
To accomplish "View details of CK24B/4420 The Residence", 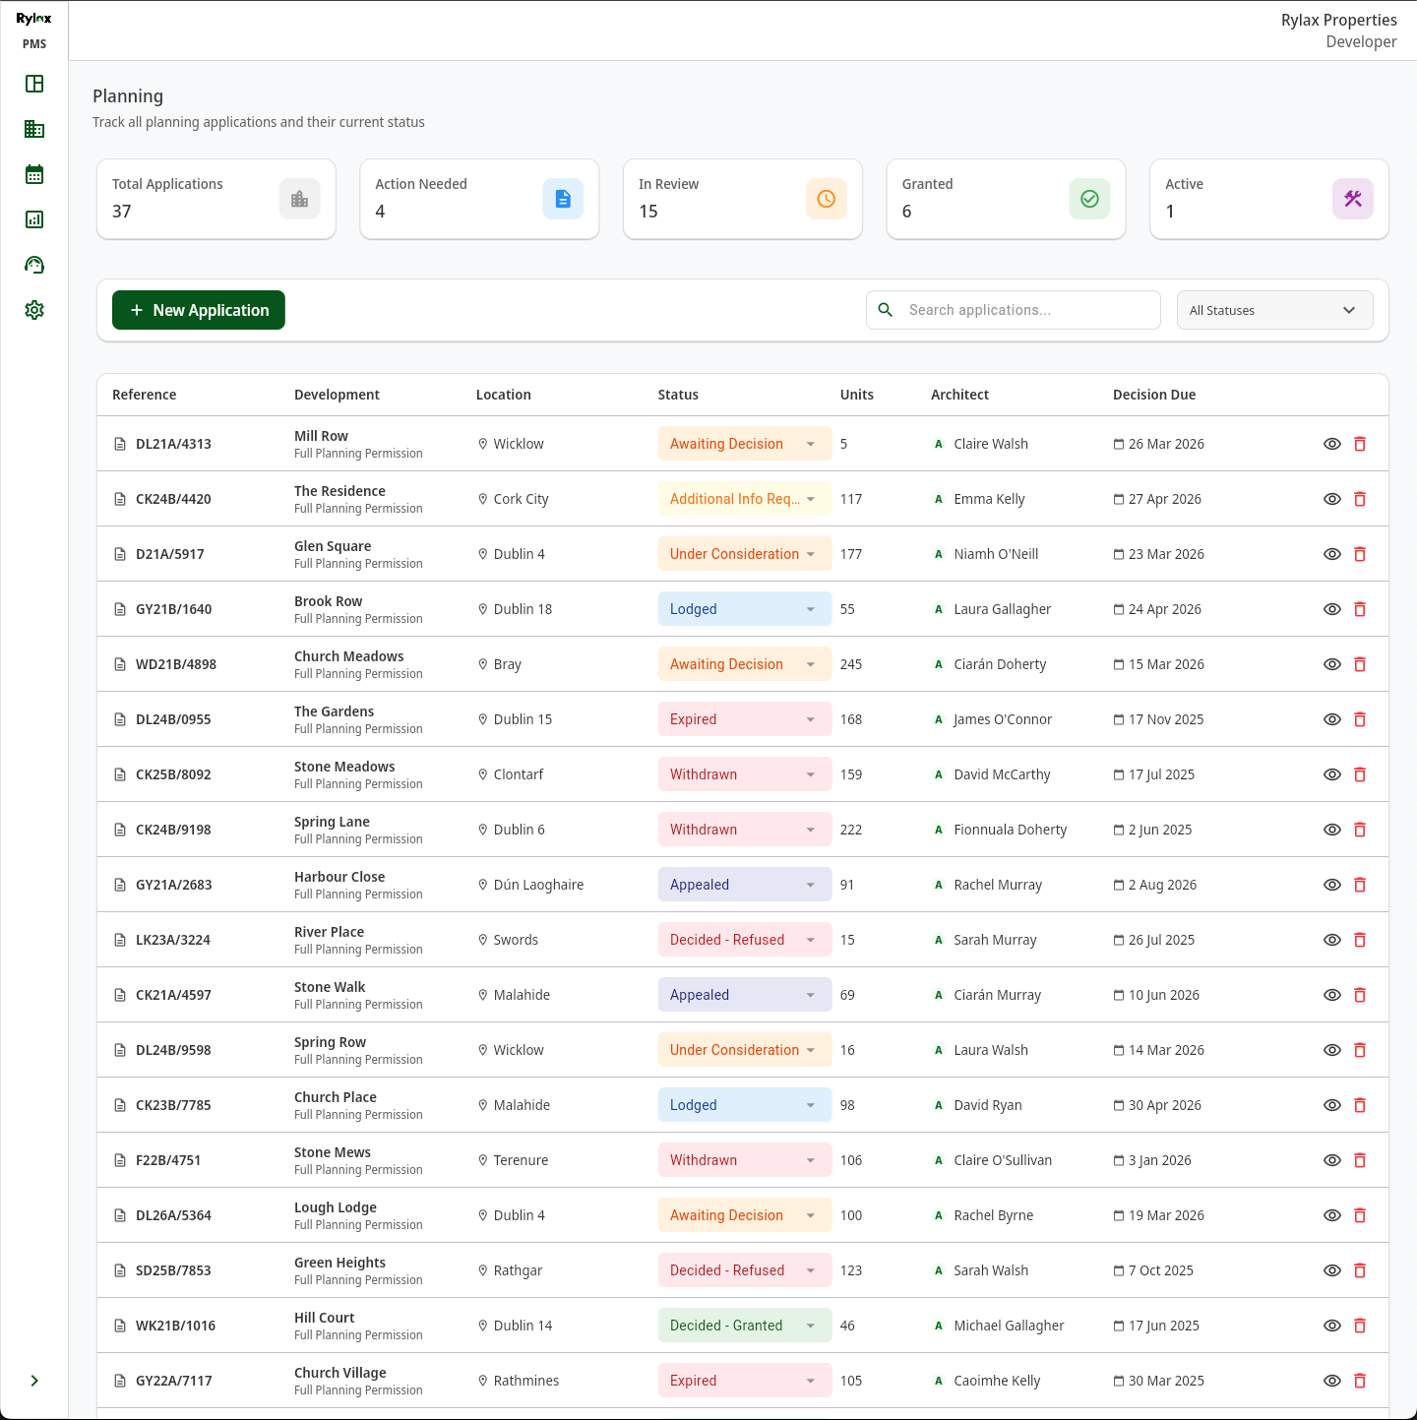I will pyautogui.click(x=1332, y=499).
